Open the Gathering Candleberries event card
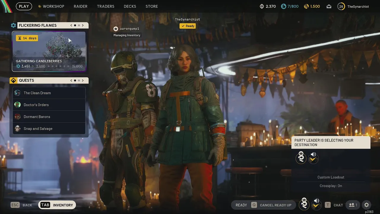Image resolution: width=380 pixels, height=214 pixels. 49,51
